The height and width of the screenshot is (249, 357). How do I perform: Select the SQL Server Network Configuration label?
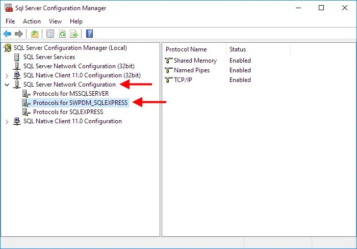(x=69, y=85)
